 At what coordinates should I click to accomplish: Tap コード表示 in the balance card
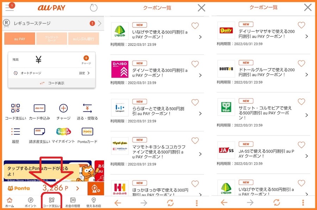pyautogui.click(x=52, y=83)
